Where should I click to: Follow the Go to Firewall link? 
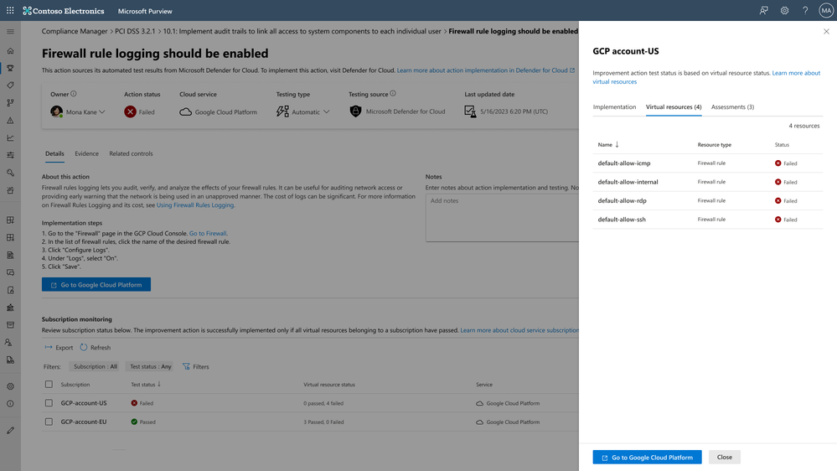point(208,233)
